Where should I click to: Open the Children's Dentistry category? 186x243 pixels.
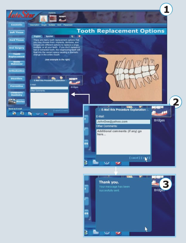pyautogui.click(x=16, y=94)
